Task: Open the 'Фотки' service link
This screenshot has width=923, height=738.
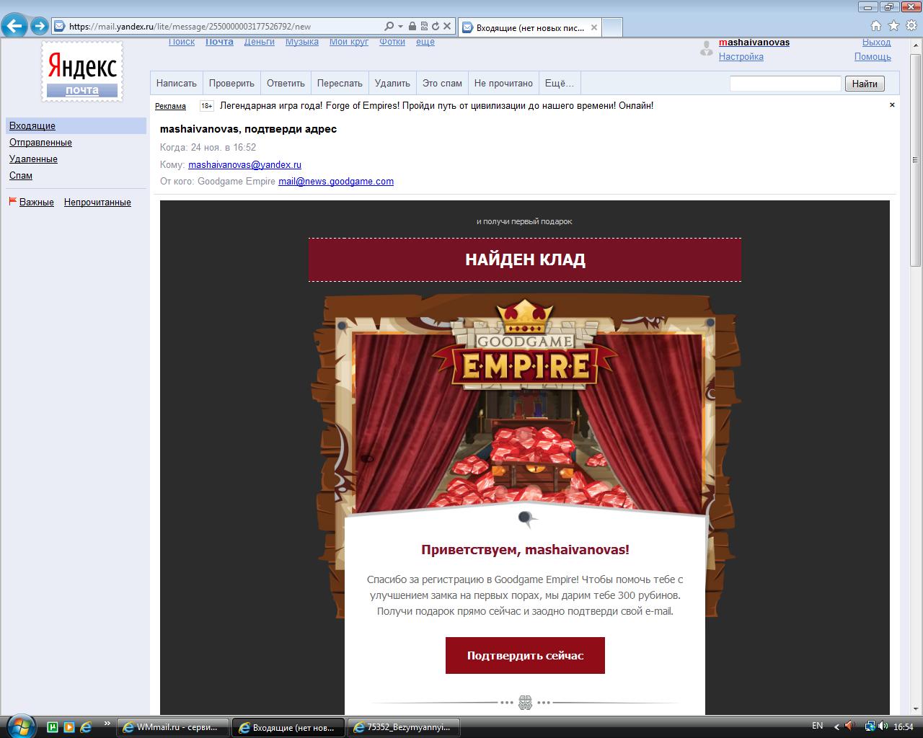Action: click(x=392, y=42)
